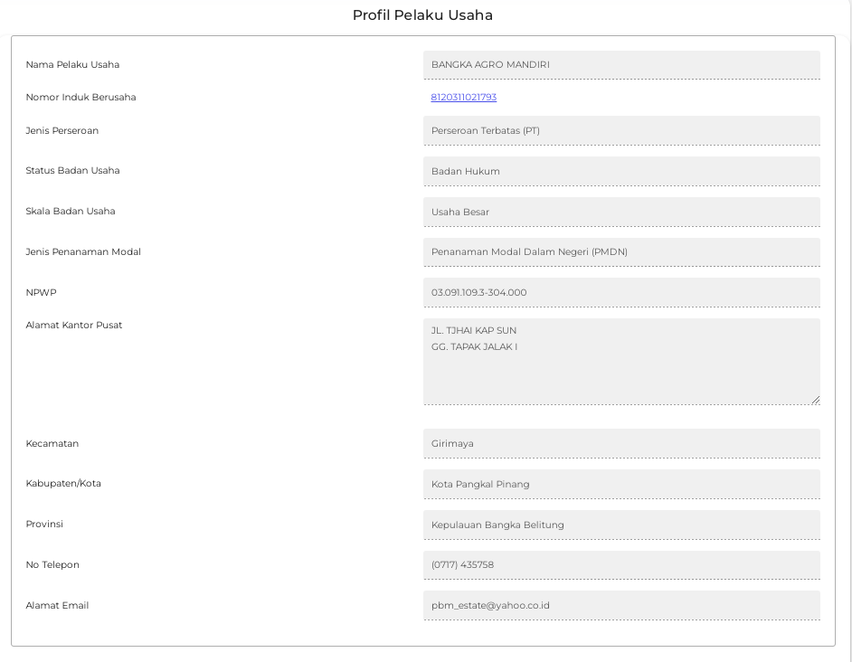Open the NIB link 8120311021793
The height and width of the screenshot is (662, 852).
point(463,98)
